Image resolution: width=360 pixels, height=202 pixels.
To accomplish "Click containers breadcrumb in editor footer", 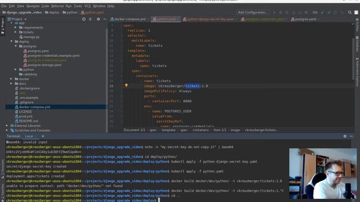I will click(201, 130).
